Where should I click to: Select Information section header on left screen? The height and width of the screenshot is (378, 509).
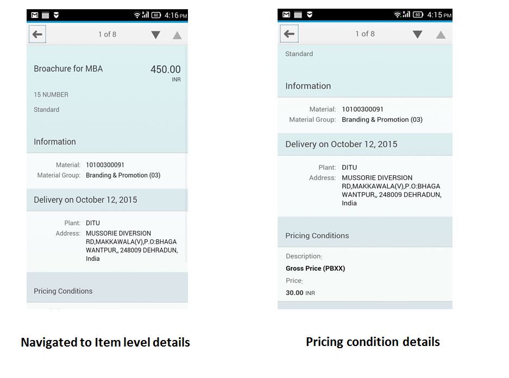(107, 142)
